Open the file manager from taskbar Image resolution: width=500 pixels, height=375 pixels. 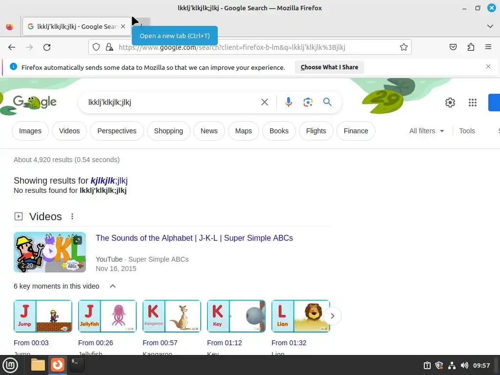click(38, 365)
